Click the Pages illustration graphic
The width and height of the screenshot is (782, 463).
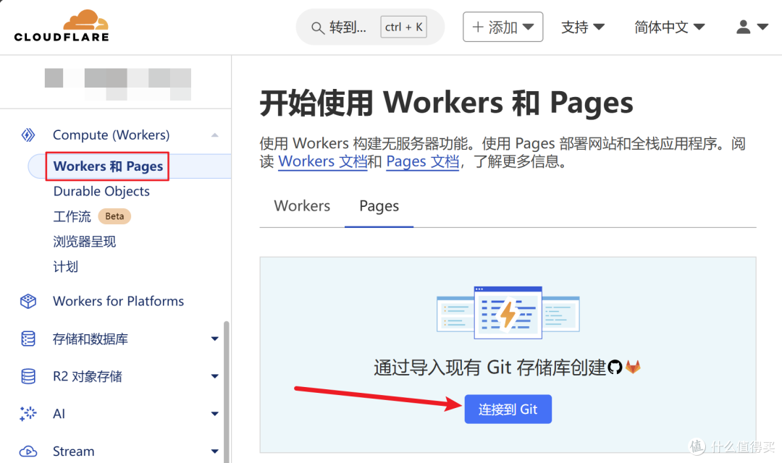click(x=508, y=313)
